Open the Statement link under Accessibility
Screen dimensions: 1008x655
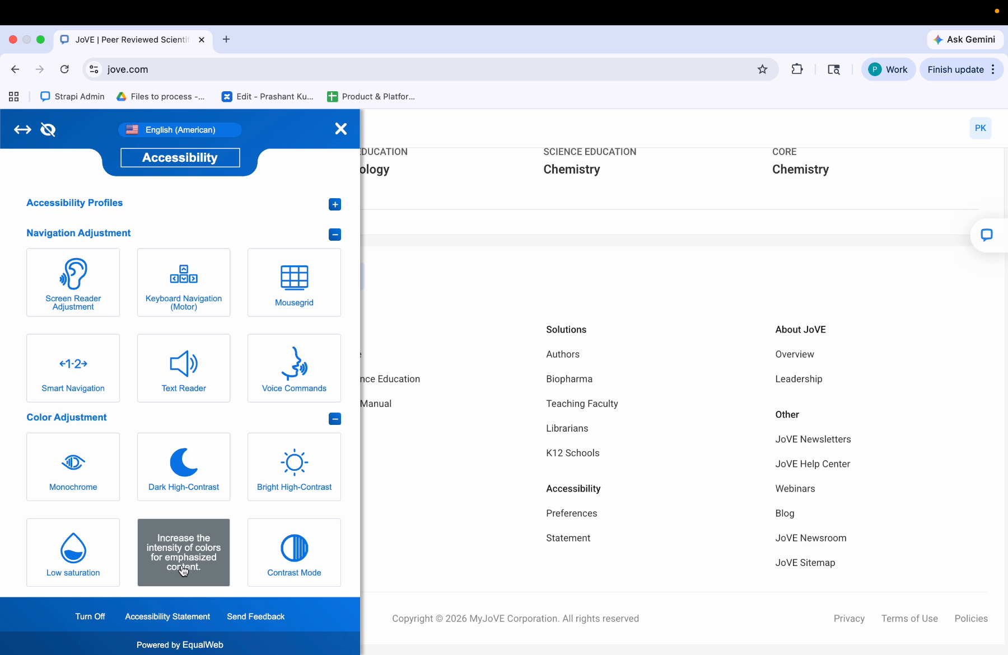[x=568, y=538]
